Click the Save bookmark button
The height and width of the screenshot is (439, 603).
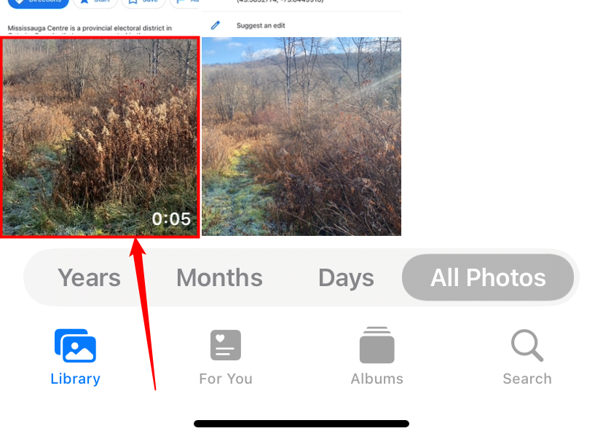pos(143,3)
